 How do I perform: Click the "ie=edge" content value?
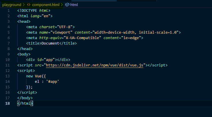tap(131, 38)
